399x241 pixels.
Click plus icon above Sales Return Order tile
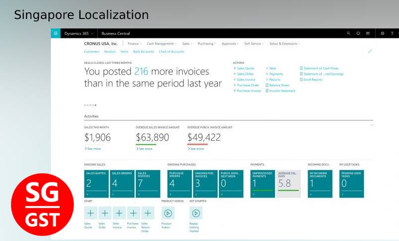pos(148,213)
